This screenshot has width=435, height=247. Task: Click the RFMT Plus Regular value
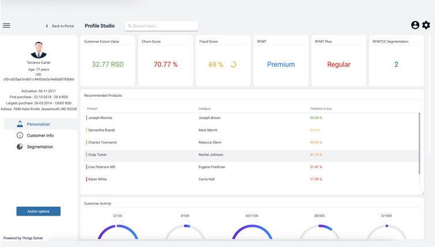tap(339, 64)
